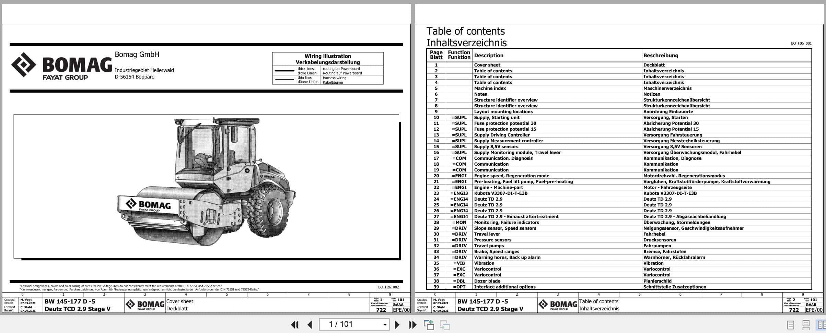
Task: Select 'Cover sheet' row in contents
Action: coord(619,65)
